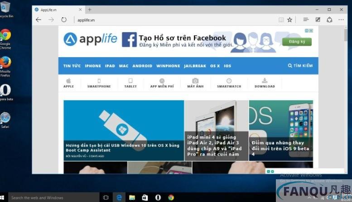Open ANDROID menu item

pos(142,66)
